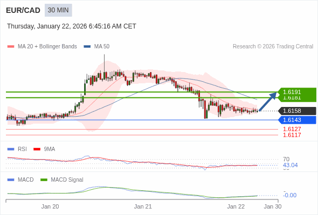Click the 9MA red legend swatch
Viewport: 318px width, 215px height.
pyautogui.click(x=37, y=149)
